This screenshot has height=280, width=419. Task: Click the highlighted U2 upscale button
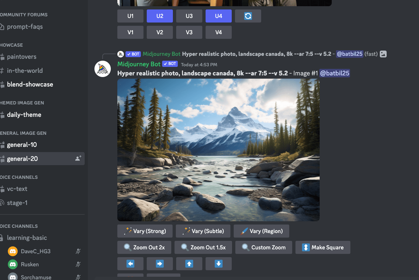point(160,16)
